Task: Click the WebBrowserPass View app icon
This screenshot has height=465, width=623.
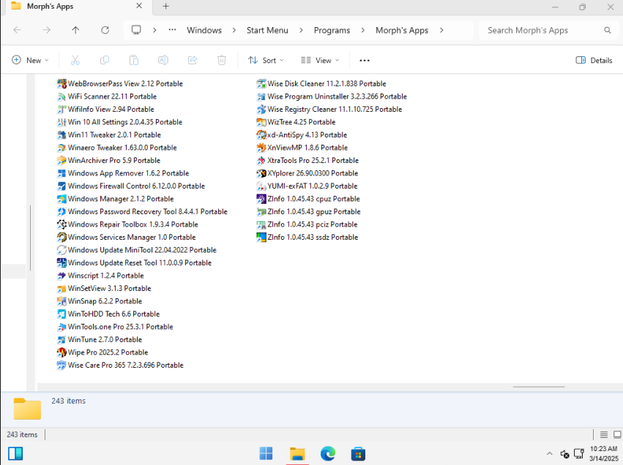Action: [61, 84]
